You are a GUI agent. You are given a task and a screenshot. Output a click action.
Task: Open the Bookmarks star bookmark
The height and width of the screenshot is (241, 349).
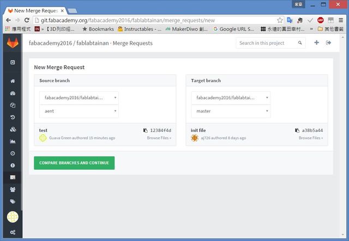[x=98, y=29]
